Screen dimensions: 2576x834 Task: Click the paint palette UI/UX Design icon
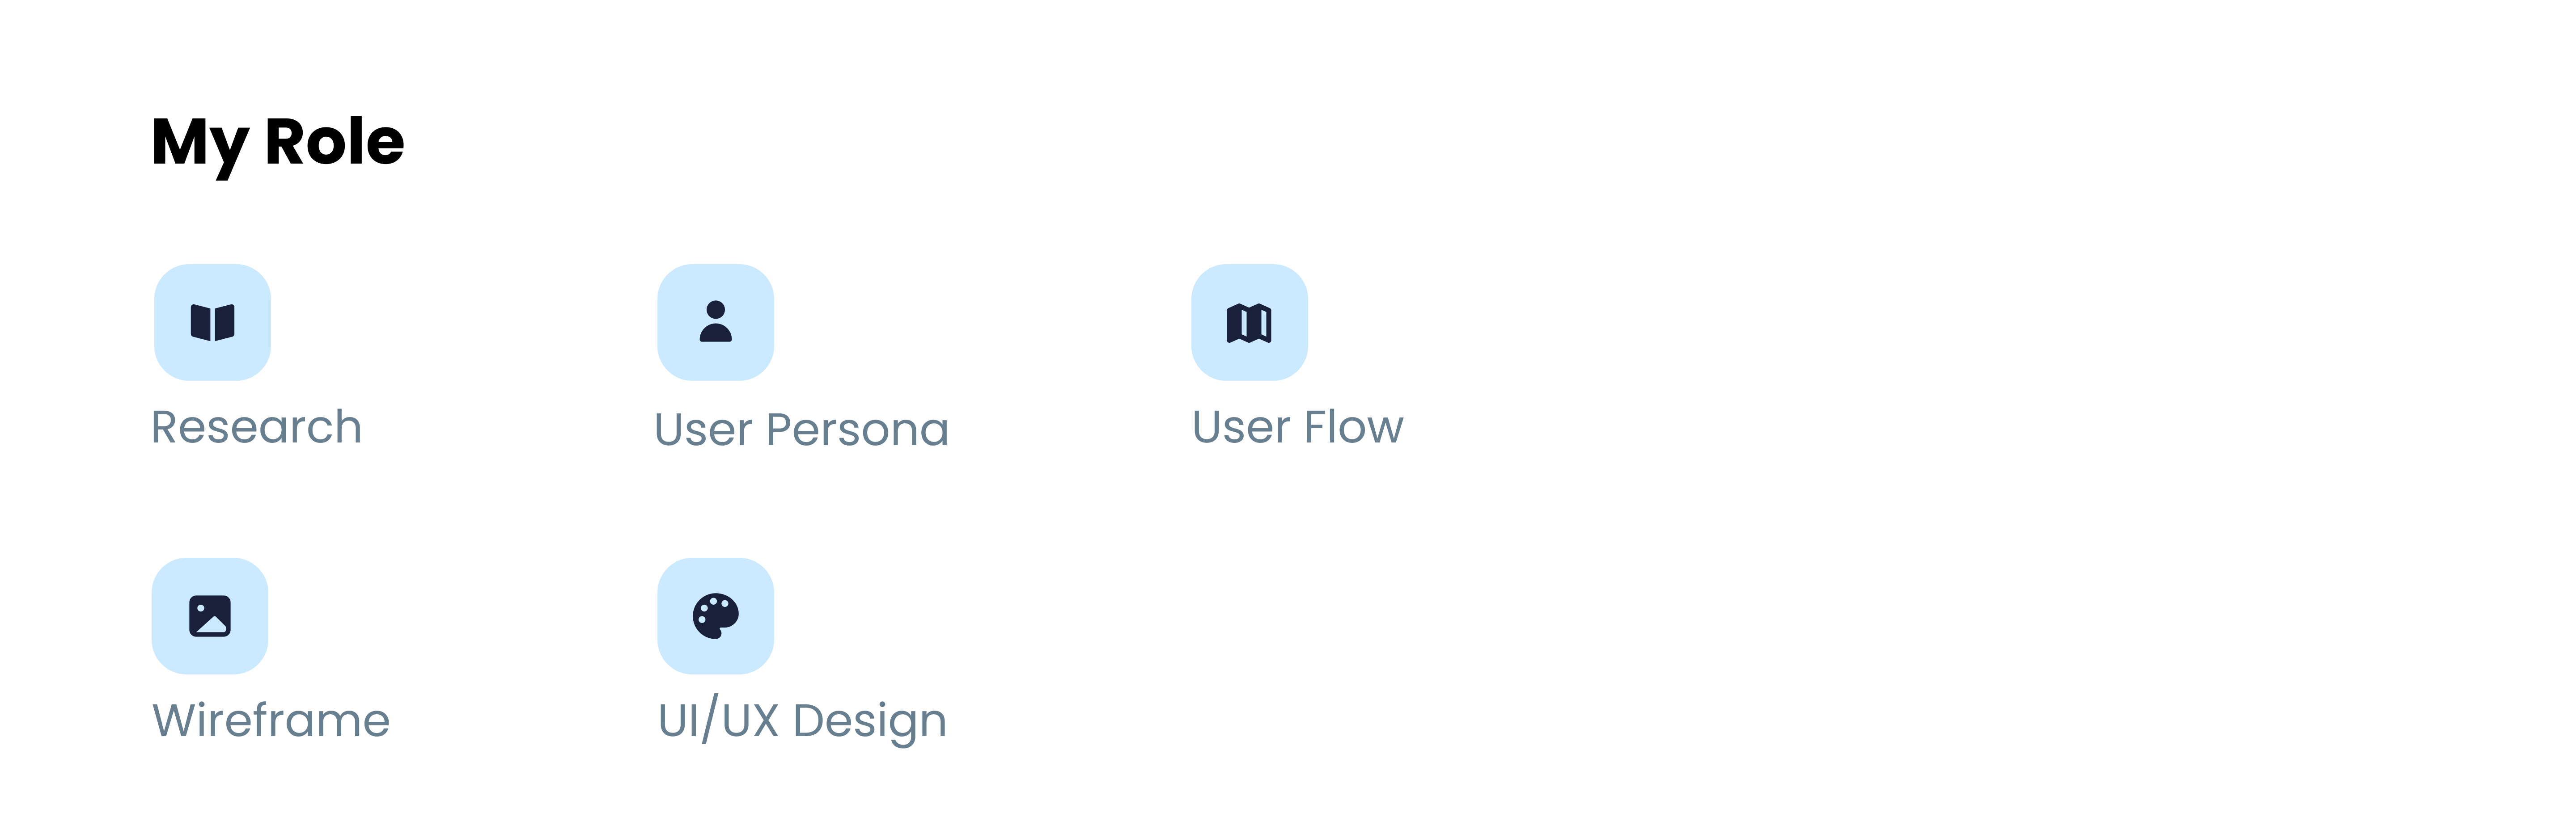(x=715, y=616)
